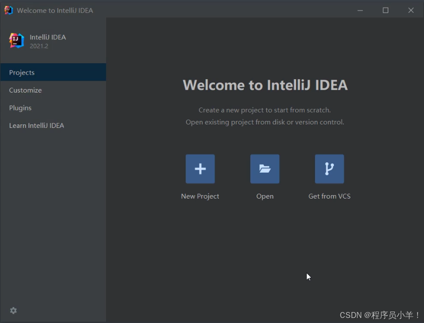Go to Learn IntelliJ IDEA tab
Viewport: 424px width, 323px height.
pyautogui.click(x=53, y=125)
